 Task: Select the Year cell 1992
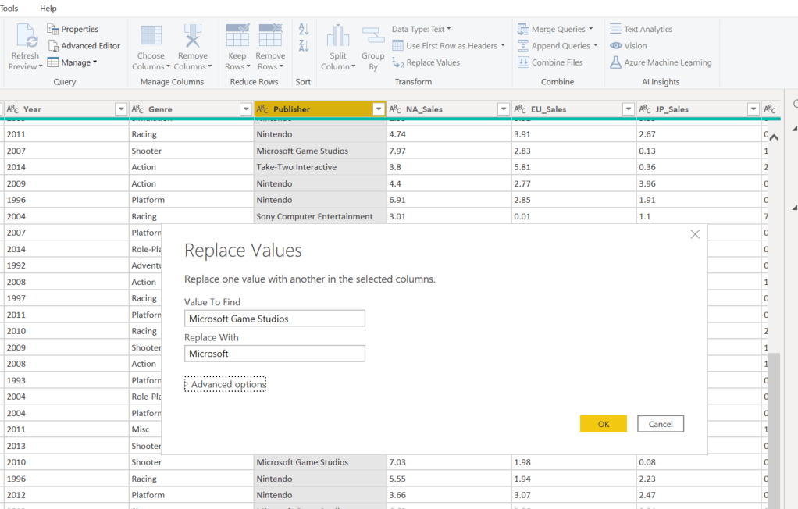point(66,265)
